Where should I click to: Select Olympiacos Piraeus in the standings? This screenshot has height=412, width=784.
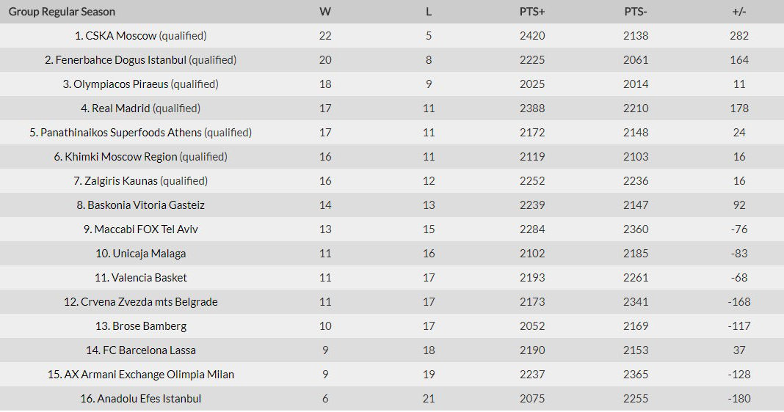point(121,84)
